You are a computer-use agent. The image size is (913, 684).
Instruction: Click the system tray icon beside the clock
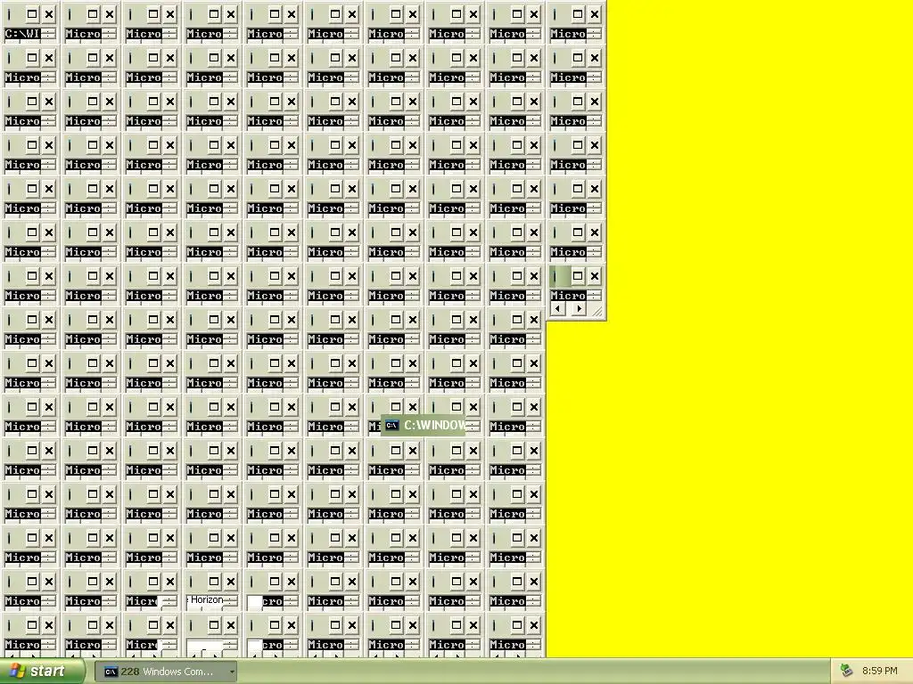(847, 672)
